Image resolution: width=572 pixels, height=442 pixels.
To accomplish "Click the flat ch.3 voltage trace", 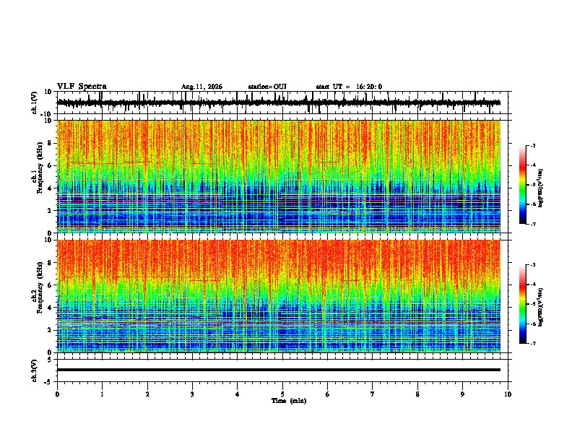I will tap(279, 370).
